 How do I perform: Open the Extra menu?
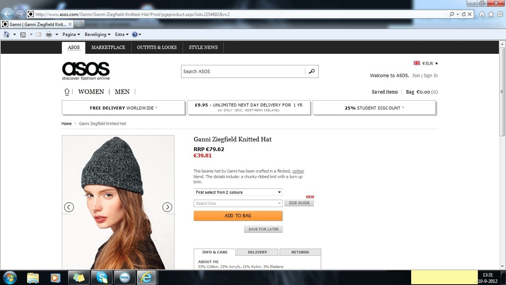coord(122,34)
